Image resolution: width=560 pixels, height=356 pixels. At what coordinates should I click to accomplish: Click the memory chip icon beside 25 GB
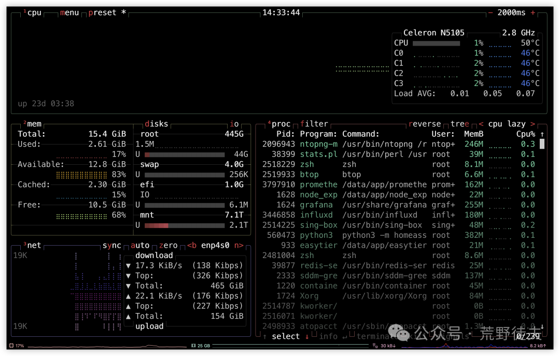[x=193, y=346]
